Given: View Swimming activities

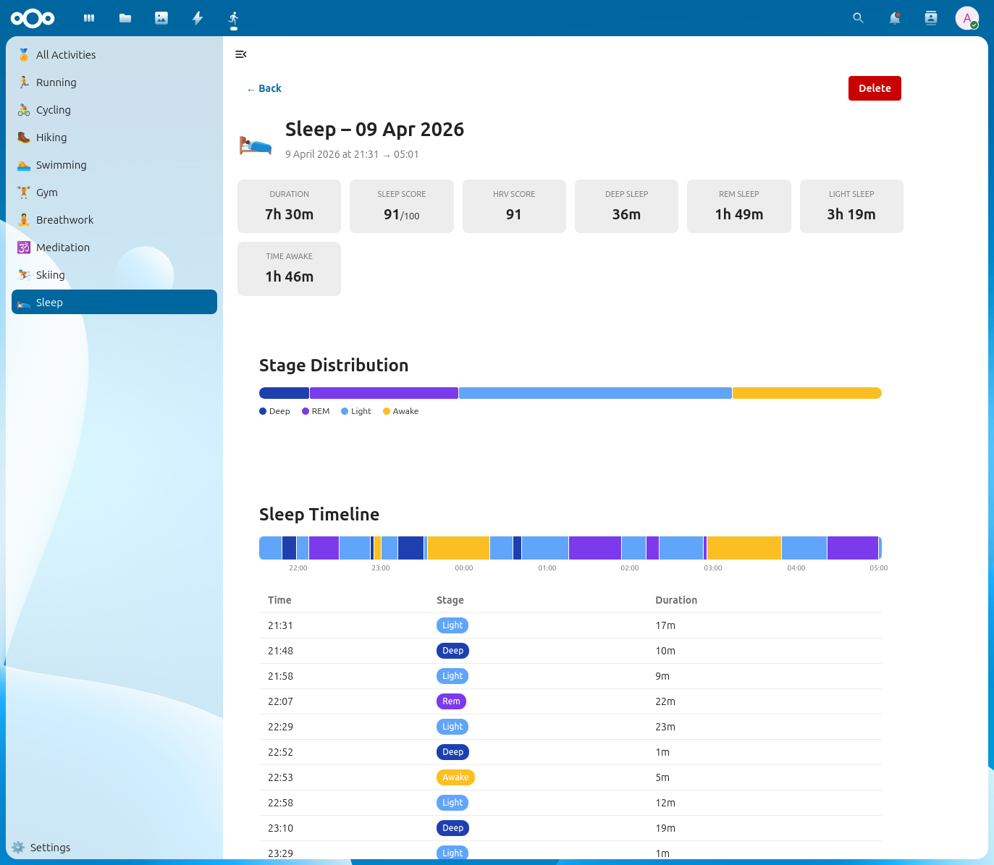Looking at the screenshot, I should click(x=61, y=164).
